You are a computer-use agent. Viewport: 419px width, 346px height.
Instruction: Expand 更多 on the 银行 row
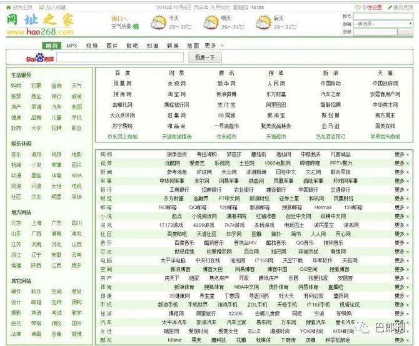(401, 190)
